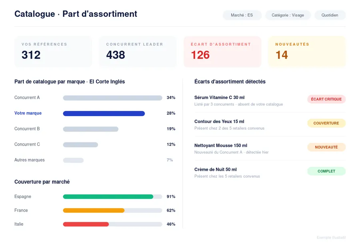This screenshot has width=360, height=246.
Task: Click the Écart critique badge
Action: click(x=326, y=99)
